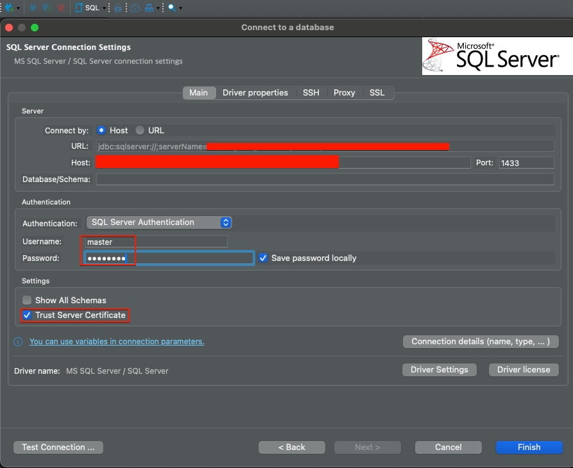The width and height of the screenshot is (573, 468).
Task: Select the URL radio button
Action: [140, 130]
